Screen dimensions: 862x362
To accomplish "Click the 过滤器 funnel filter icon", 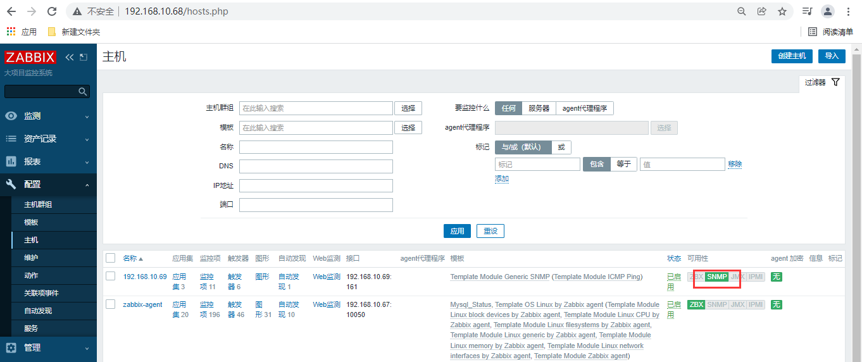I will click(835, 82).
